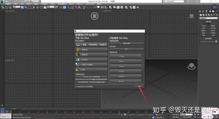Screen dimensions: 219x119
Task: Click the 打开... open file button
Action: coord(127,49)
